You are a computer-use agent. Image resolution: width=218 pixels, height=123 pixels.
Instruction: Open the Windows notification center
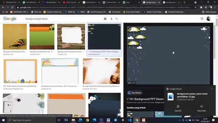(214, 120)
